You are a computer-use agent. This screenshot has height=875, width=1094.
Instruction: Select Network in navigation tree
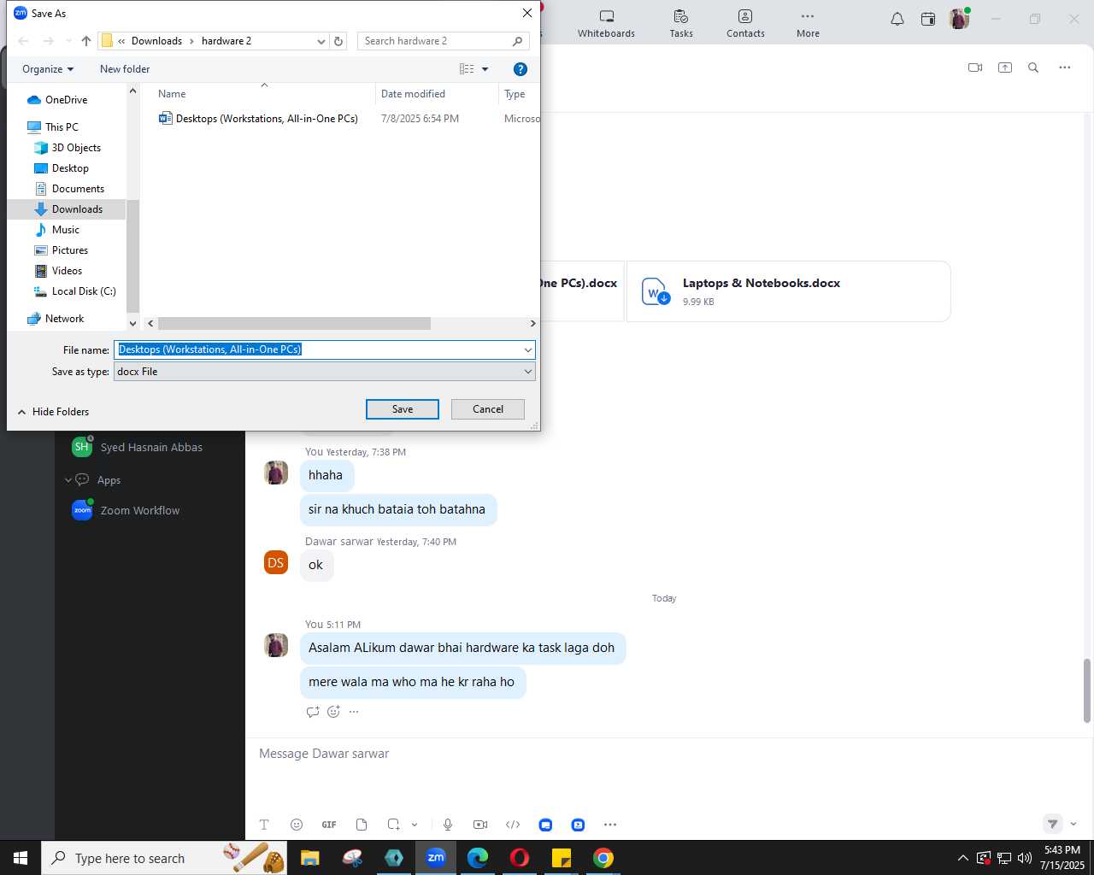tap(64, 319)
